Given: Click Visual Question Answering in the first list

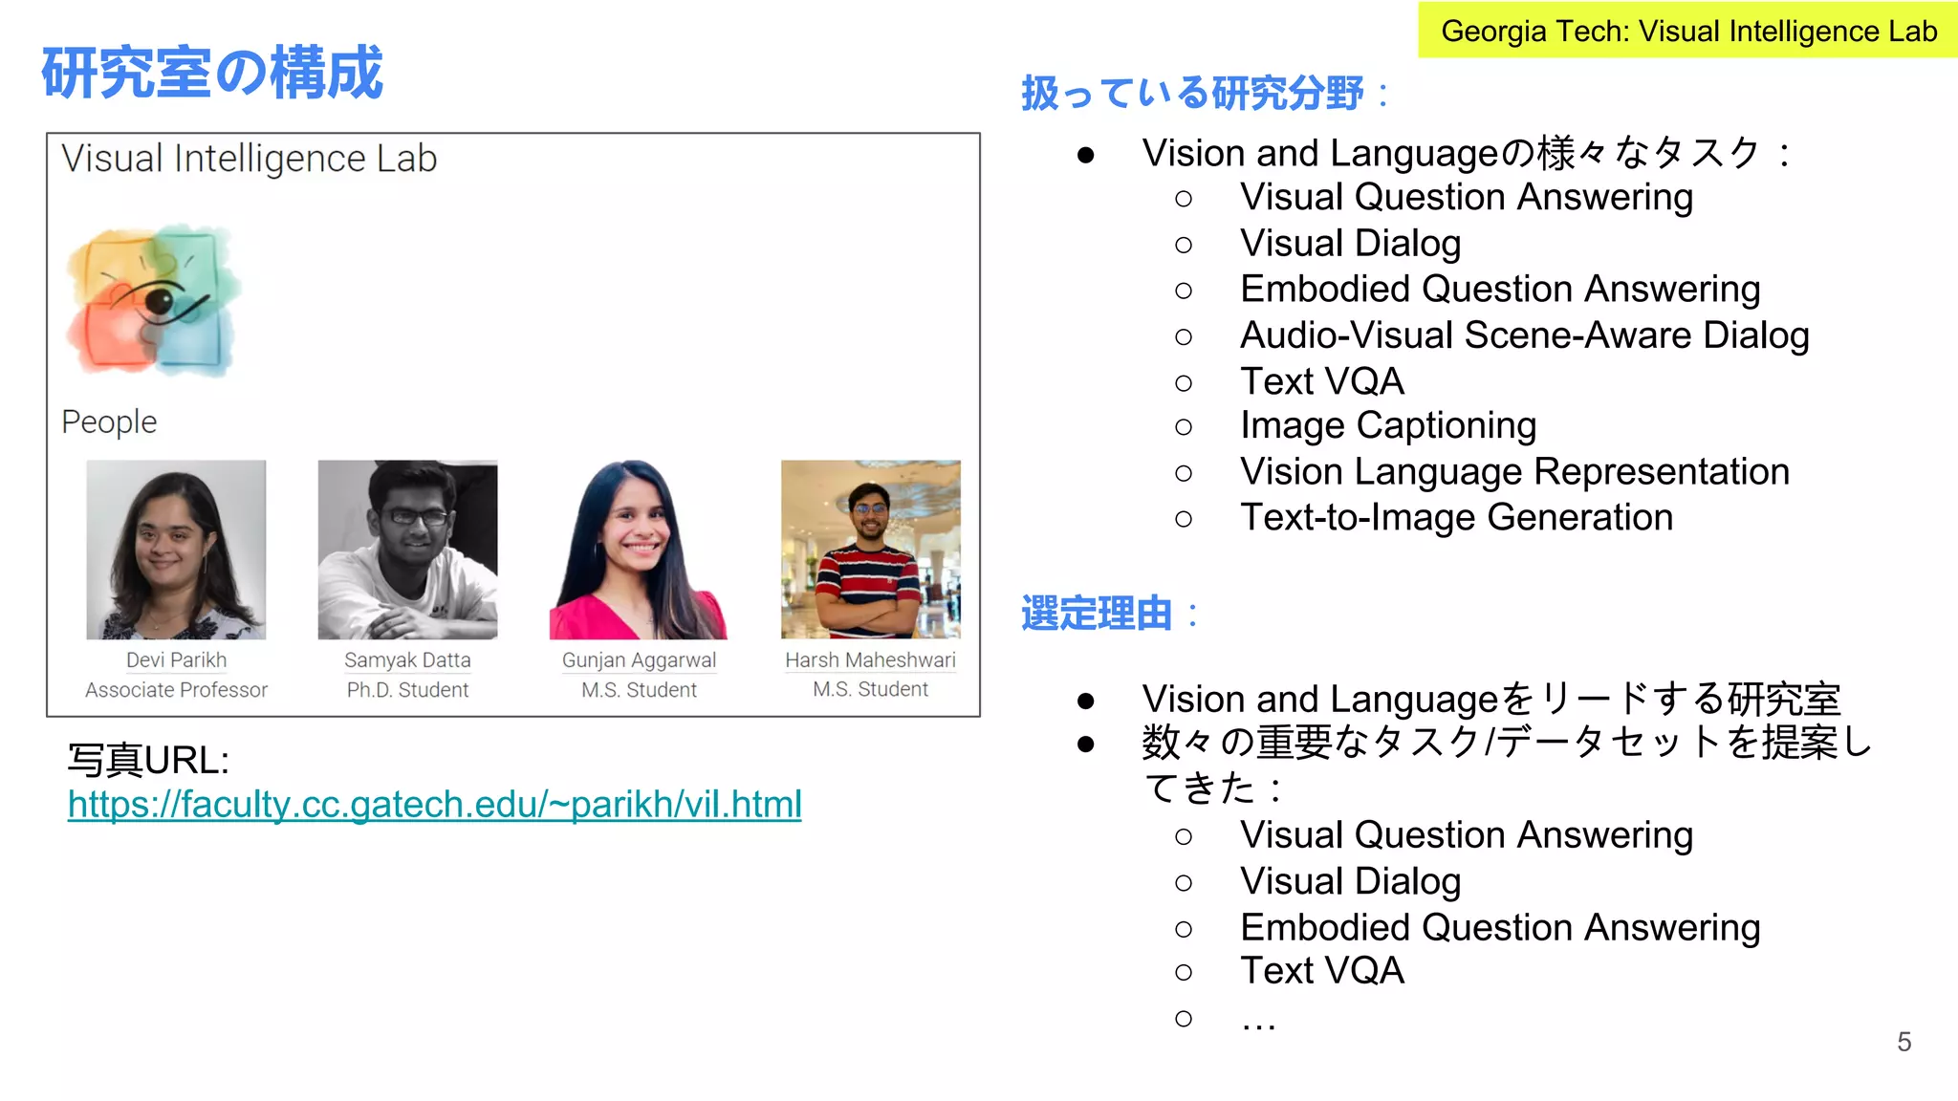Looking at the screenshot, I should point(1467,197).
